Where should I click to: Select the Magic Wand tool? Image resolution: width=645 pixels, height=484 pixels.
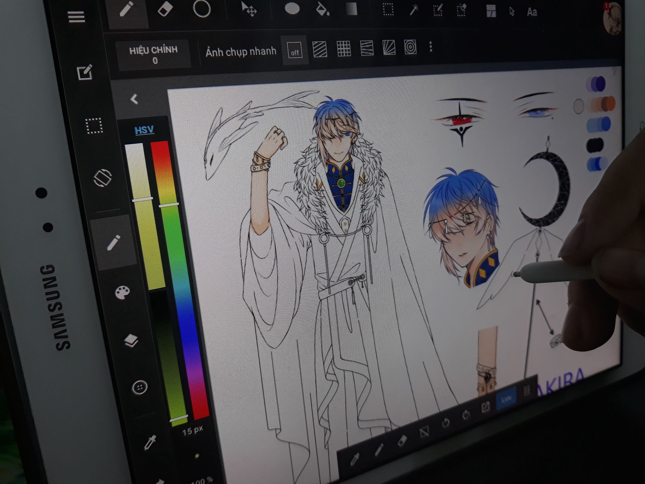414,10
